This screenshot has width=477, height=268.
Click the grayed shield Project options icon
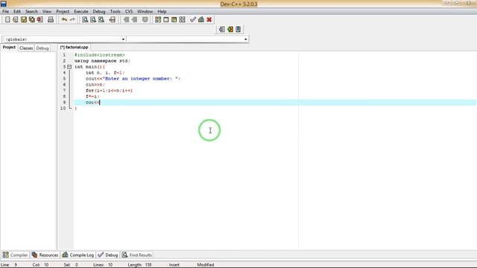(145, 20)
